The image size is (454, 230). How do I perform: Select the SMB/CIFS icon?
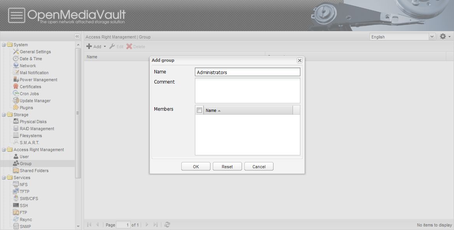pyautogui.click(x=16, y=198)
